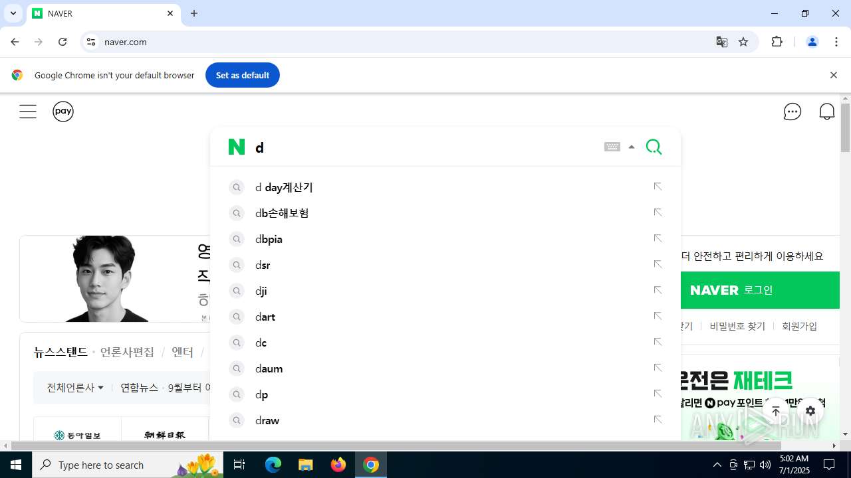Fill the search box with 'dsr' arrow
Screen dimensions: 851x478
(x=658, y=265)
